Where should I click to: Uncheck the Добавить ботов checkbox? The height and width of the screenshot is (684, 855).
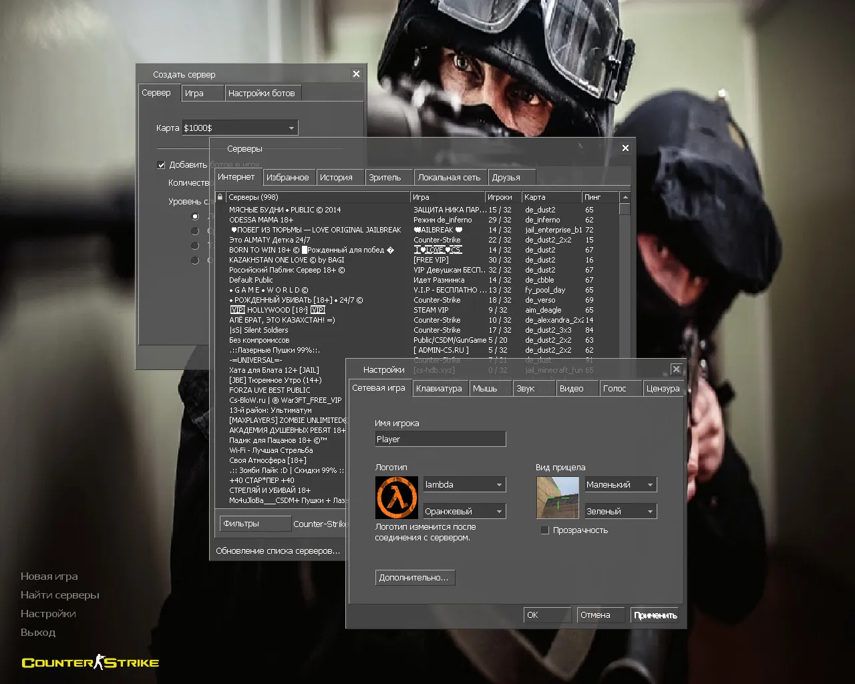click(162, 164)
